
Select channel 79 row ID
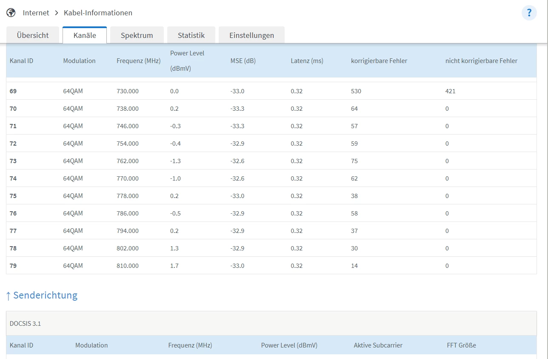[13, 266]
